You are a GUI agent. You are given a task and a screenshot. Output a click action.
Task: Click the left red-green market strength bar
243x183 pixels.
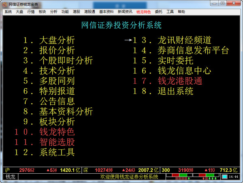click(x=179, y=175)
